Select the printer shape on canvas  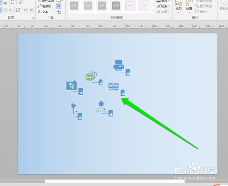[119, 65]
